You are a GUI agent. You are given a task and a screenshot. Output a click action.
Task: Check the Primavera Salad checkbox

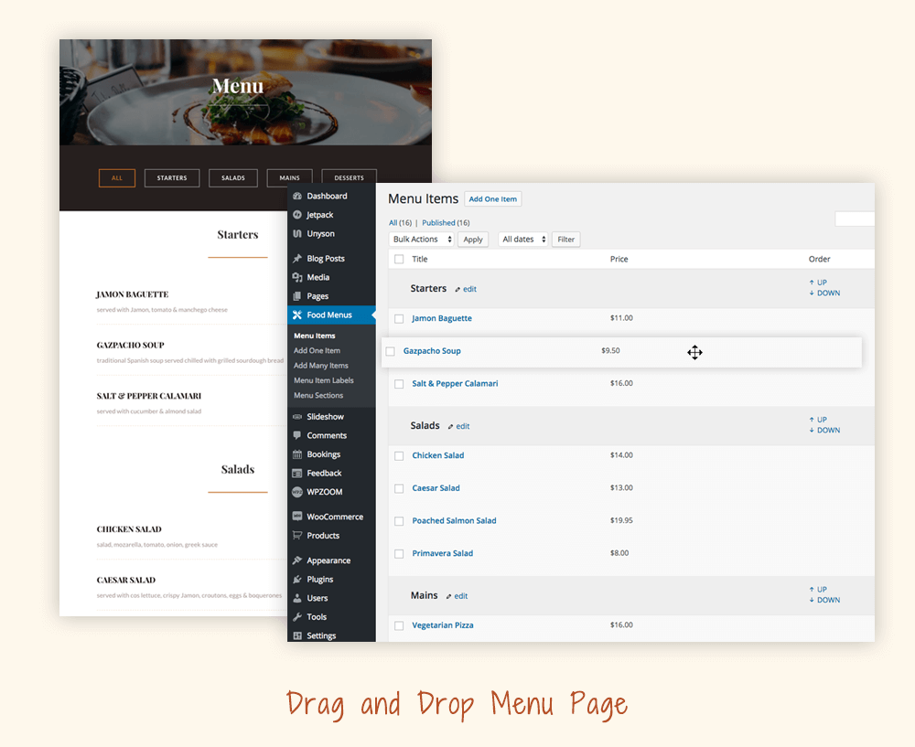(399, 553)
